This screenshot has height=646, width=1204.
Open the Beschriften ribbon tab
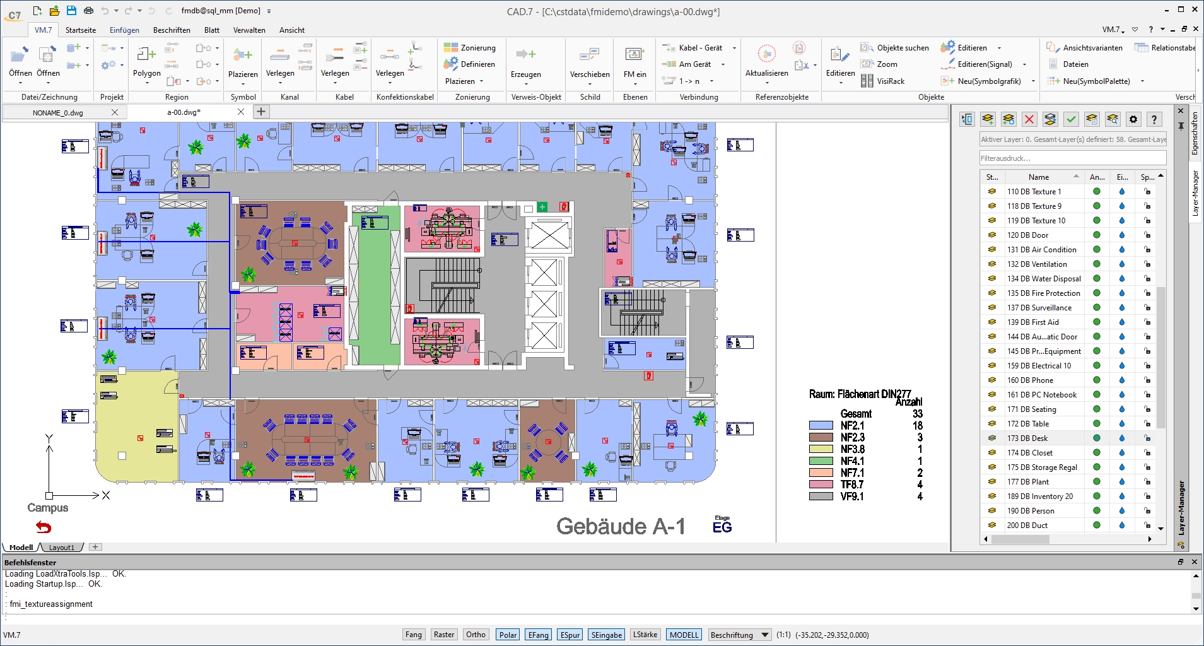click(x=172, y=30)
